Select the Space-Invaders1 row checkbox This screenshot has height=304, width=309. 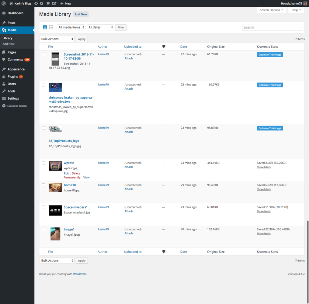coord(43,207)
